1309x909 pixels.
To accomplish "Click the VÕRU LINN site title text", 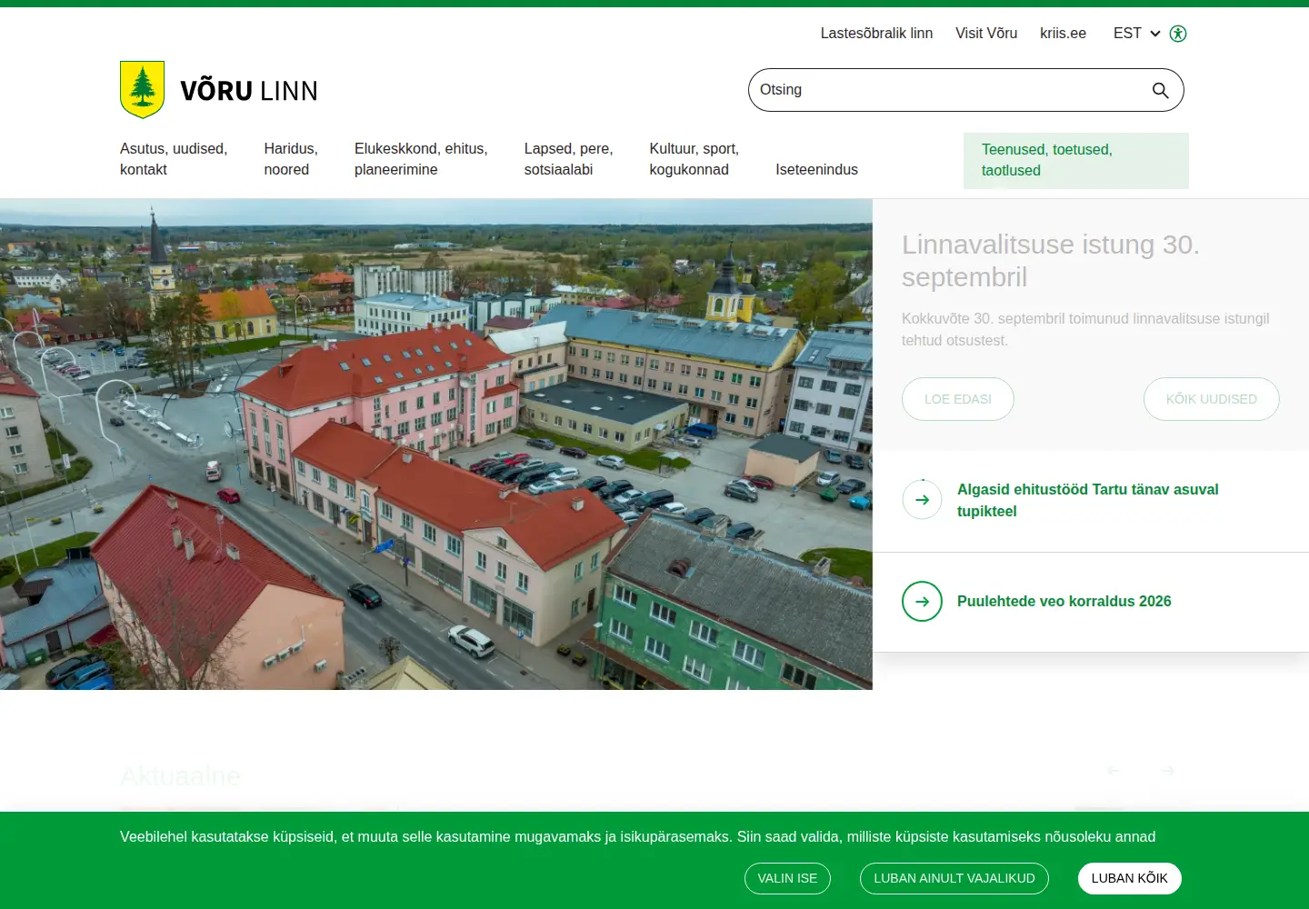I will click(x=249, y=91).
